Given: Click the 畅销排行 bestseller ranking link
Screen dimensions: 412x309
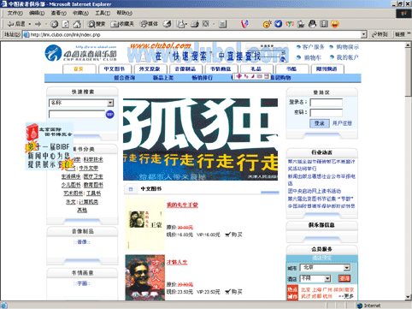Looking at the screenshot, I should [203, 78].
